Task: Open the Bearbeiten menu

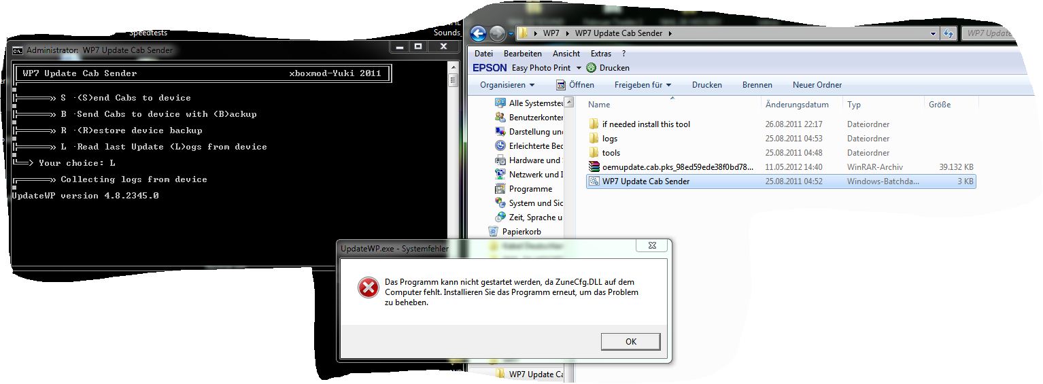Action: (x=523, y=54)
